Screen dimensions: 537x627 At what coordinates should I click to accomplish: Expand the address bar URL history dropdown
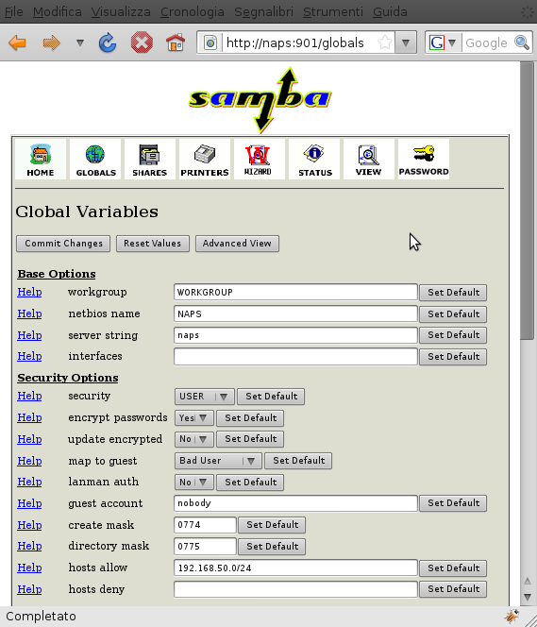pyautogui.click(x=406, y=42)
